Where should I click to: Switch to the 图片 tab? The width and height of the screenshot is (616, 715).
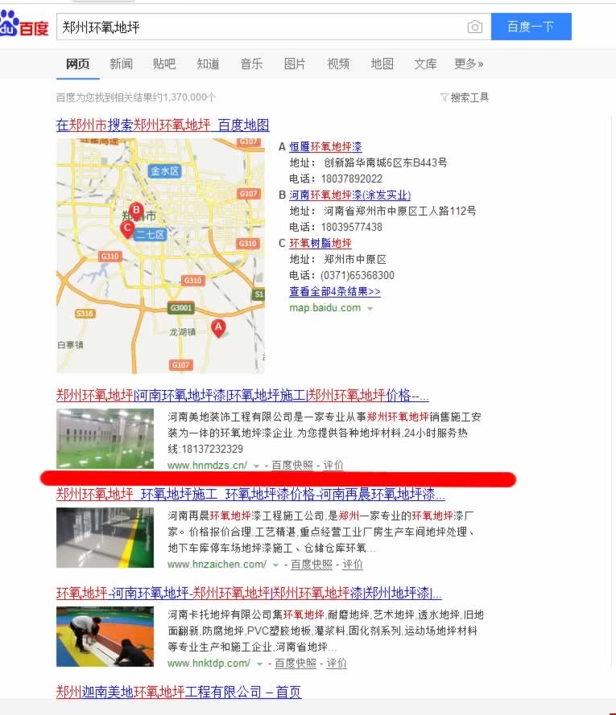click(x=295, y=64)
